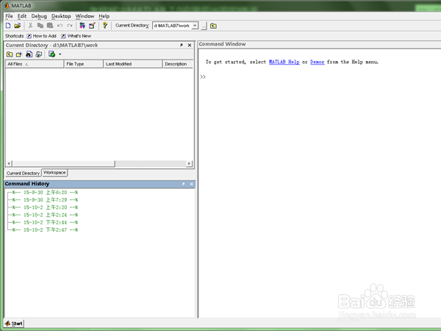Screen dimensions: 441x331
Task: Click the Find Files binoculars icon
Action: tap(29, 54)
